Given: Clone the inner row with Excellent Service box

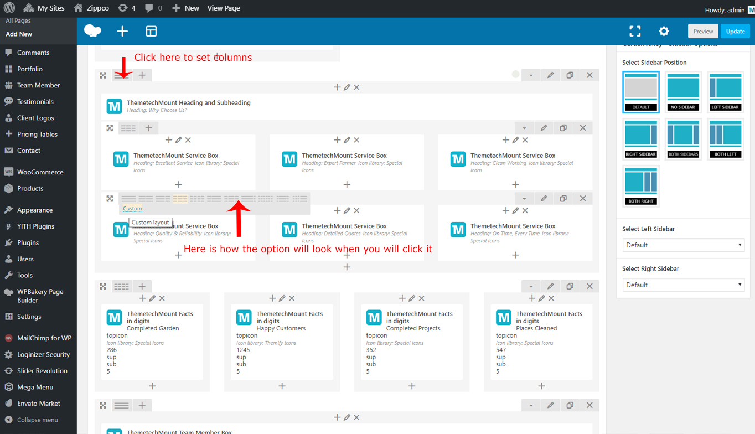Looking at the screenshot, I should pyautogui.click(x=563, y=128).
